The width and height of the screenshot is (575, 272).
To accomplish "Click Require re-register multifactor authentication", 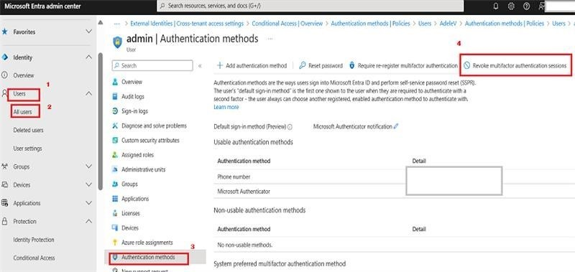I will [403, 66].
